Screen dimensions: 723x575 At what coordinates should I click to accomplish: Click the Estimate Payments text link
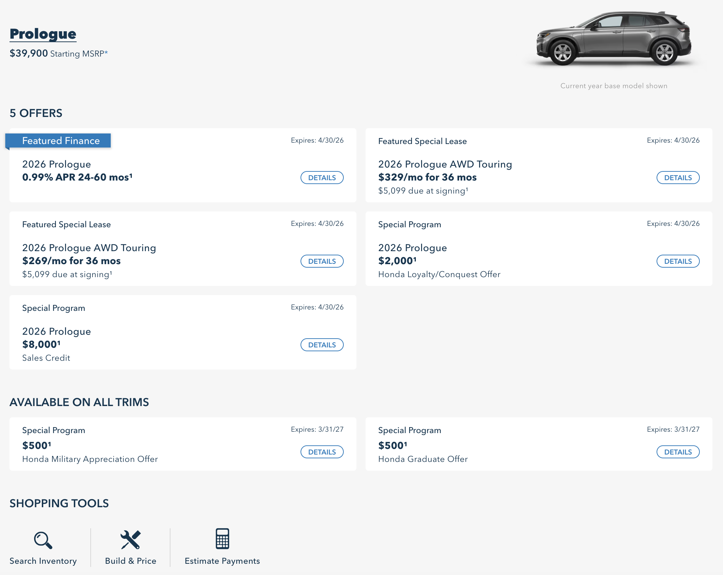click(222, 561)
